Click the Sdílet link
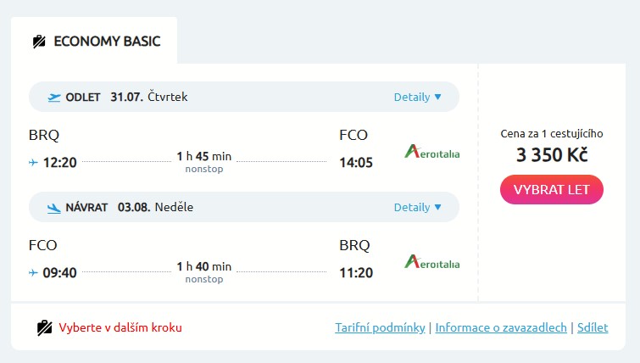 coord(593,327)
